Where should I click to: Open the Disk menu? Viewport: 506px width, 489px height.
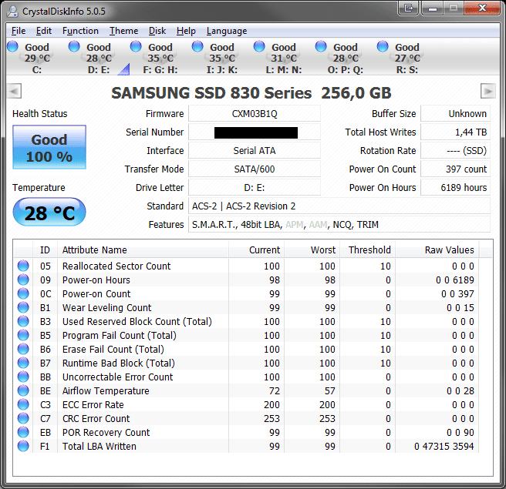pyautogui.click(x=157, y=31)
